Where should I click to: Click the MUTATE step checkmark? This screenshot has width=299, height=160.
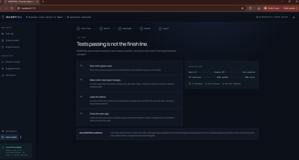tap(101, 29)
